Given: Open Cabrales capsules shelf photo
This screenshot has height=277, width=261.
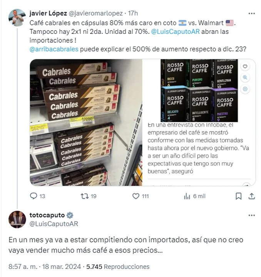Looking at the screenshot, I should point(86,122).
